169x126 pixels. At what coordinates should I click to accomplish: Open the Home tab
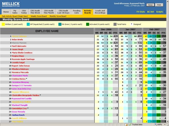point(6,12)
